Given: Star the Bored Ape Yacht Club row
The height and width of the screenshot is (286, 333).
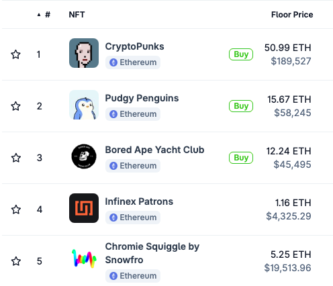Looking at the screenshot, I should click(16, 158).
